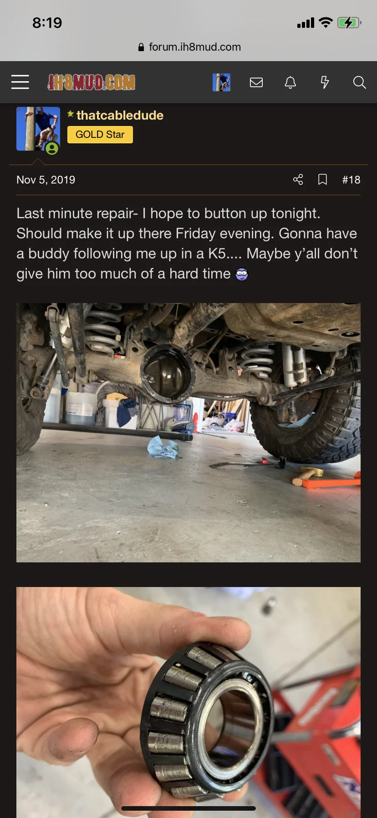Tap the smiley emoji in the post
Viewport: 377px width, 818px height.
coord(242,274)
